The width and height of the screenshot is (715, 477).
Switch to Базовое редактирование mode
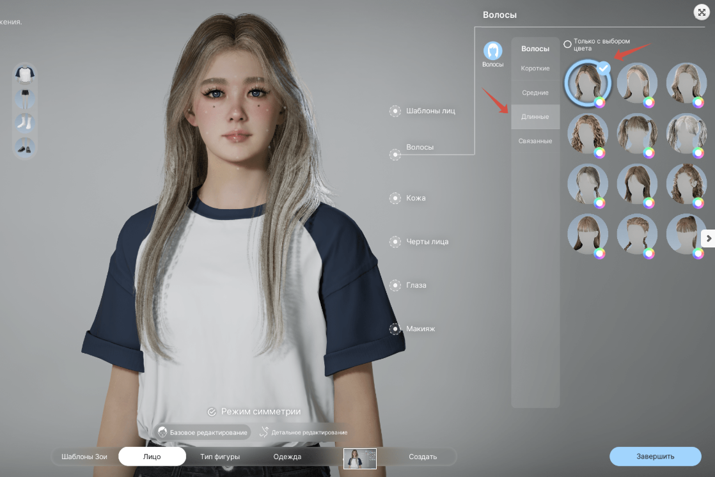click(x=203, y=432)
